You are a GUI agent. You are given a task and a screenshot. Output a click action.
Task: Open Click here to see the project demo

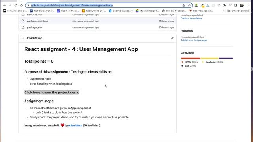pyautogui.click(x=52, y=92)
